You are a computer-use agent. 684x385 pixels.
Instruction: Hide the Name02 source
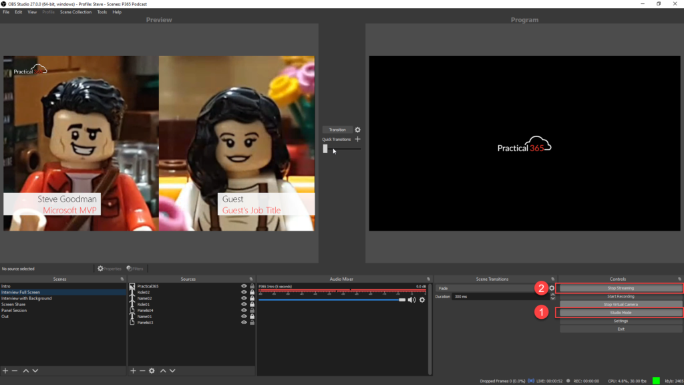click(244, 299)
